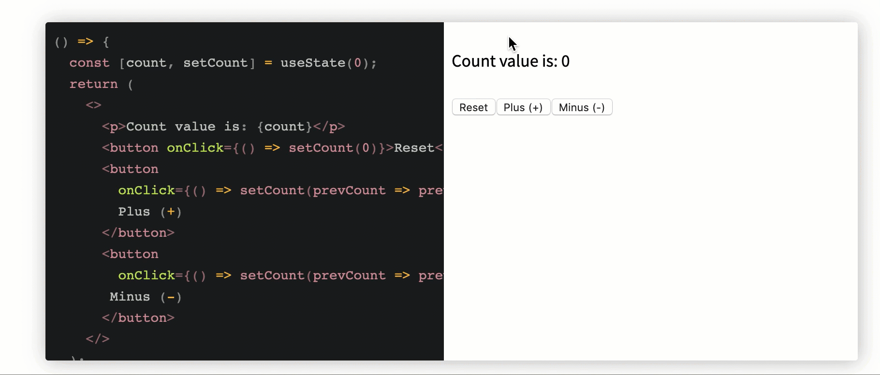Screen dimensions: 880x375
Task: Click the 'return (' line in the editor
Action: (x=101, y=84)
